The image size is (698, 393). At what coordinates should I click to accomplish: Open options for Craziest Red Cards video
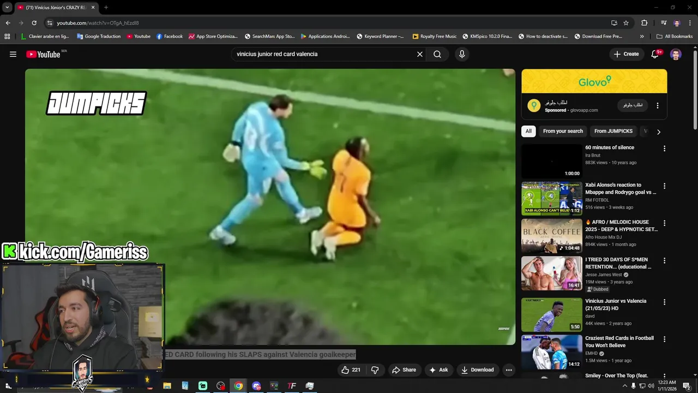click(x=664, y=339)
